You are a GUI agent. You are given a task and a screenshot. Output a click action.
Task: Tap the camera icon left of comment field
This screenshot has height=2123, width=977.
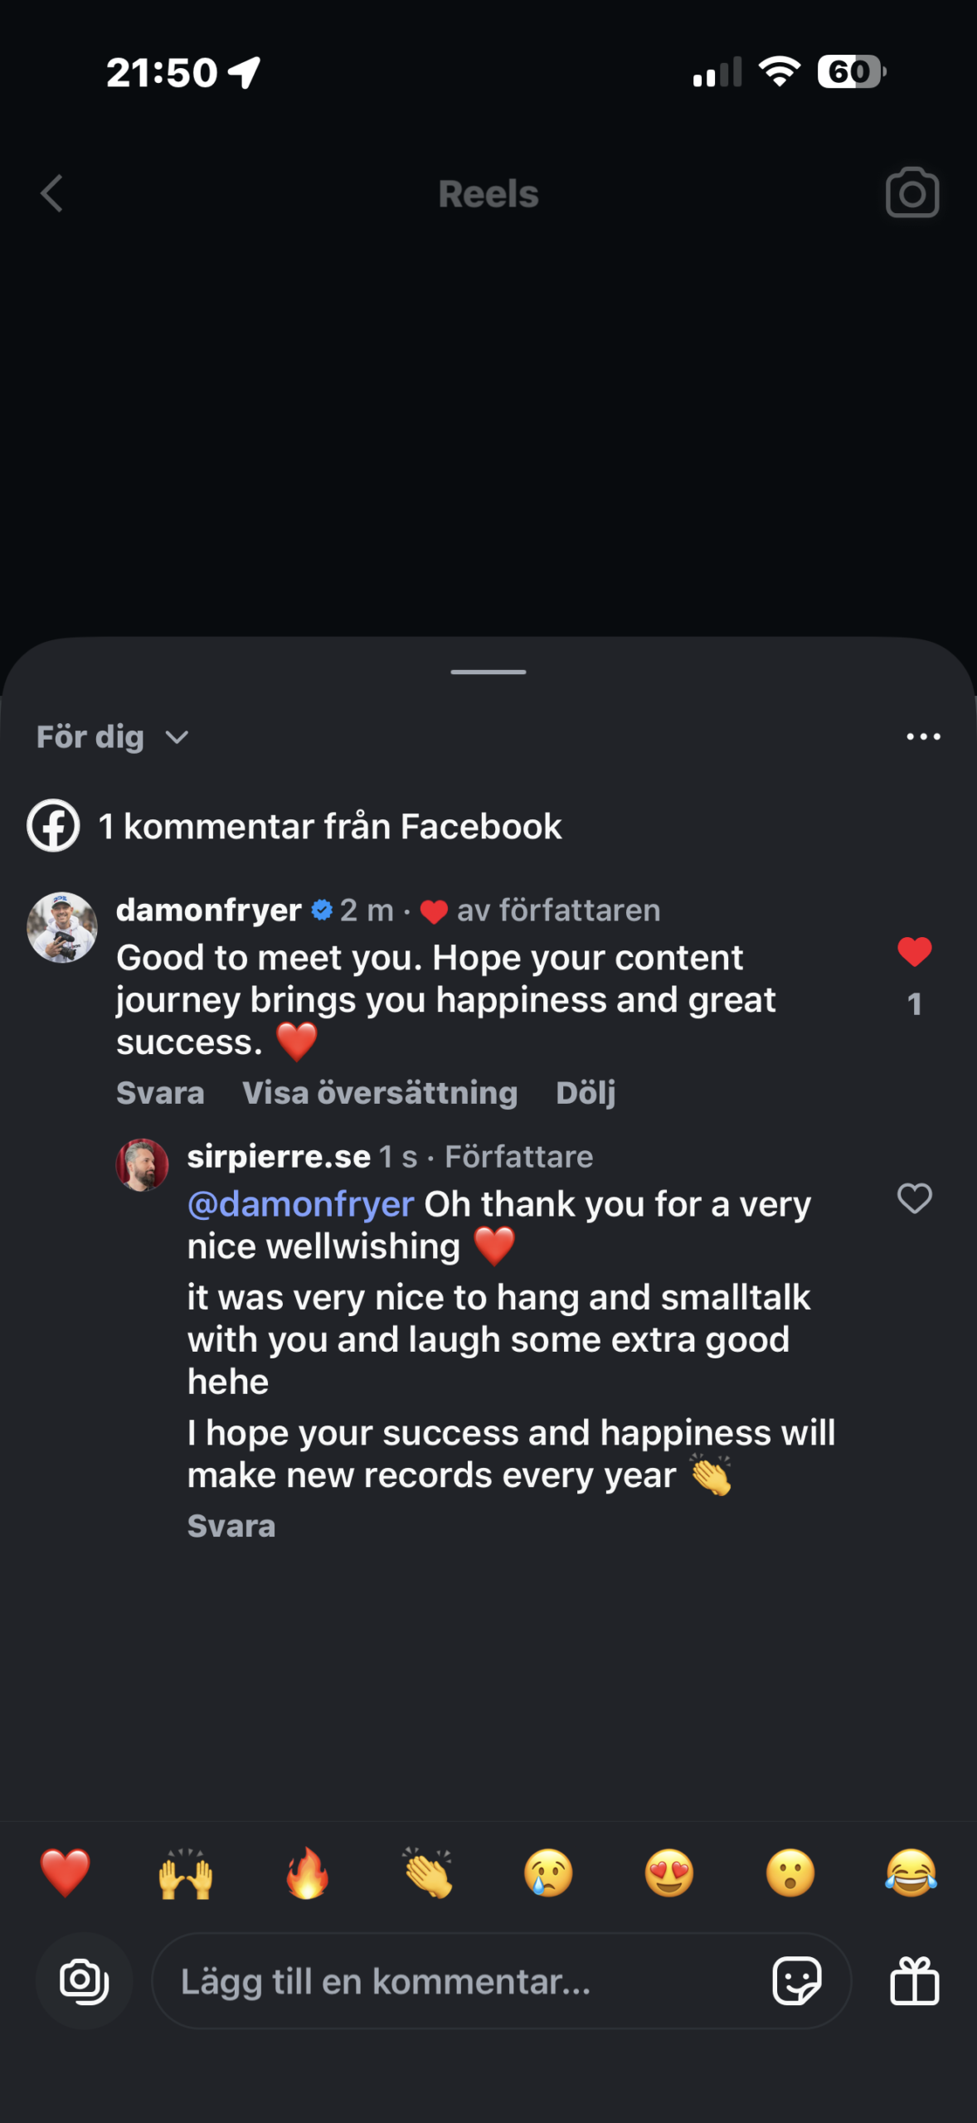(84, 1981)
